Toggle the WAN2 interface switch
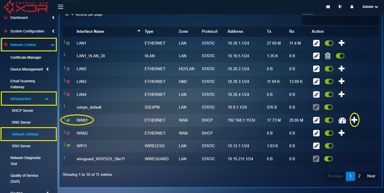This screenshot has width=384, height=193. [x=329, y=133]
